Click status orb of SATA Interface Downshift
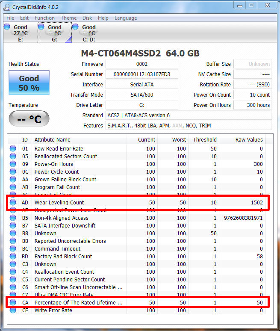This screenshot has height=331, width=280. pos(13,225)
